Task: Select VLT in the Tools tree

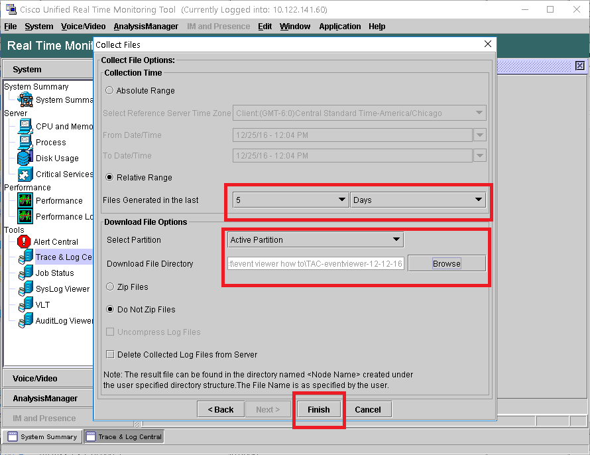Action: pos(42,304)
